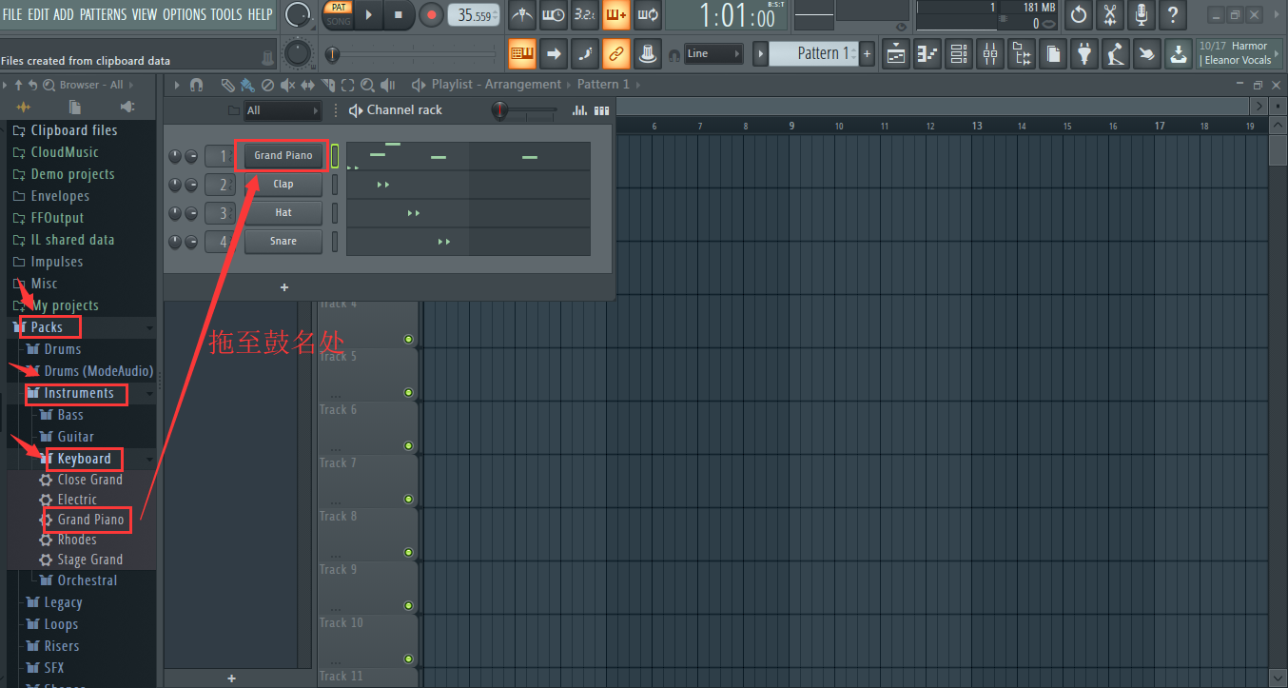Viewport: 1288px width, 688px height.
Task: Toggle typing keyboard to piano icon
Action: (x=521, y=53)
